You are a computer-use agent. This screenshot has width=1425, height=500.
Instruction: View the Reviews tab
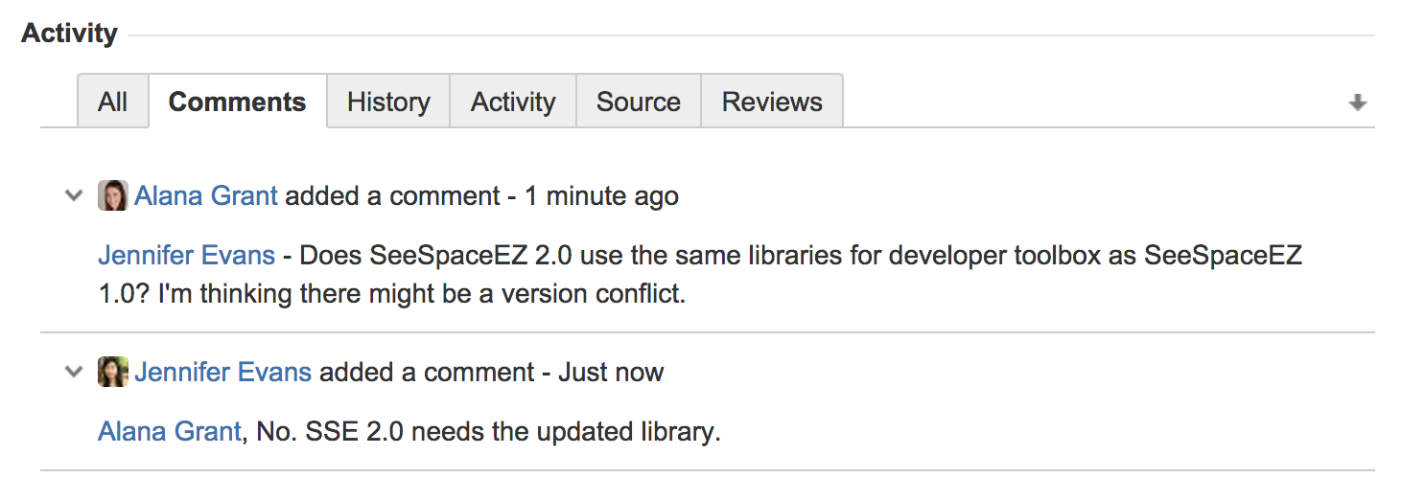click(x=772, y=102)
